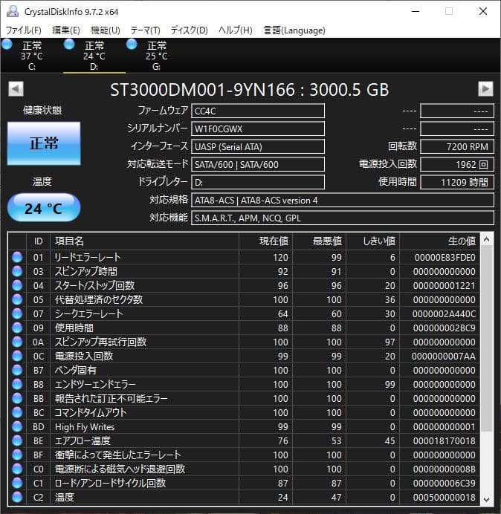Screen dimensions: 501x514
Task: Open the テーマ(T) menu
Action: (x=146, y=30)
